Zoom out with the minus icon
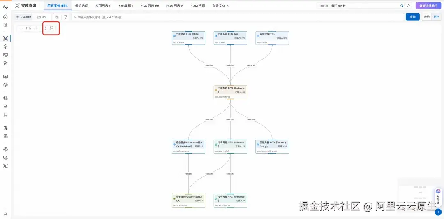 (x=21, y=28)
